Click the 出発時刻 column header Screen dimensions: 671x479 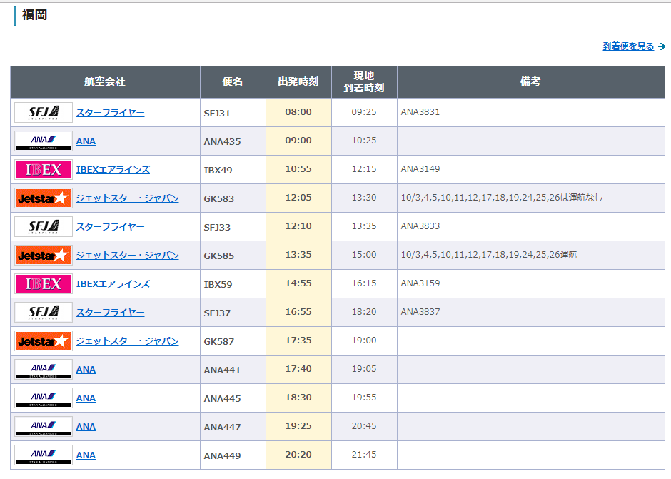pos(298,82)
